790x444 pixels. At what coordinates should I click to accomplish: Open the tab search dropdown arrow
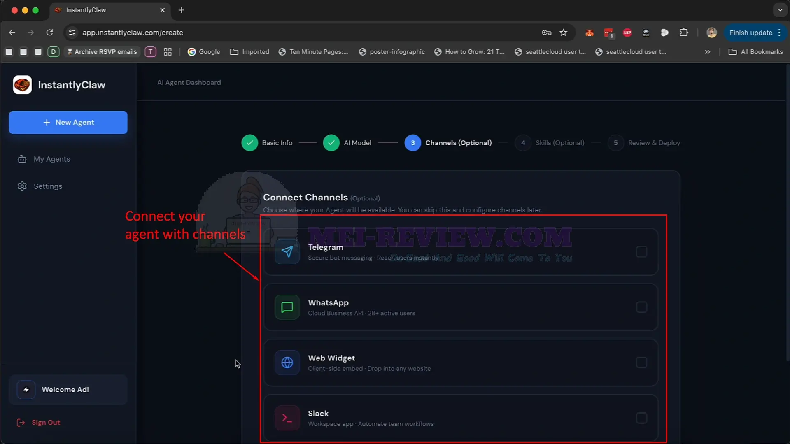click(x=780, y=10)
